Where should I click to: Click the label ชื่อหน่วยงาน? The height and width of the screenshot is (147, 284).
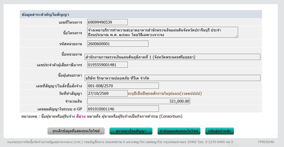click(72, 54)
